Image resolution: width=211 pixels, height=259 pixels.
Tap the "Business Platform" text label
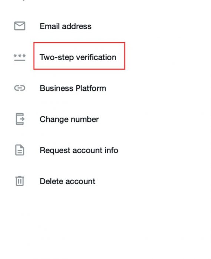[x=73, y=88]
